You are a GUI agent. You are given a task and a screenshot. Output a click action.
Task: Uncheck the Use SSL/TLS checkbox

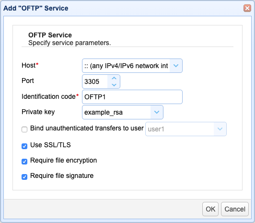[24, 146]
